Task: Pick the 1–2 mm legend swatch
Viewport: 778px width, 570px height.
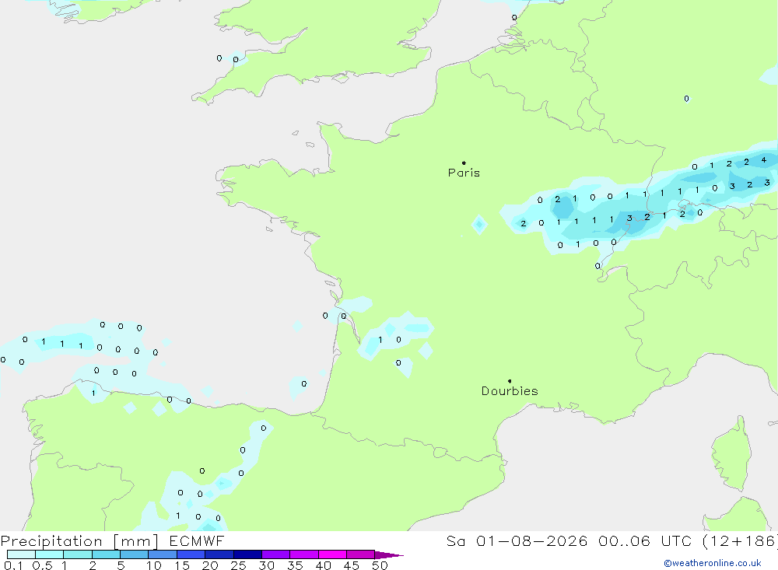Action: coord(78,554)
